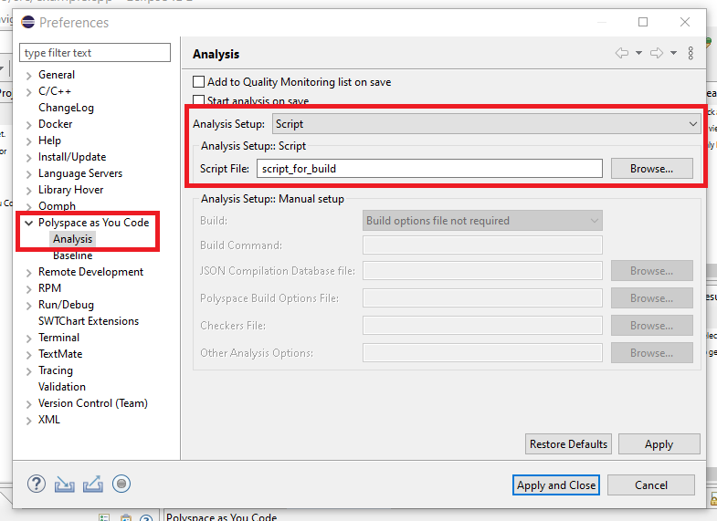
Task: Click the Oomph preference recorder icon
Action: (121, 485)
